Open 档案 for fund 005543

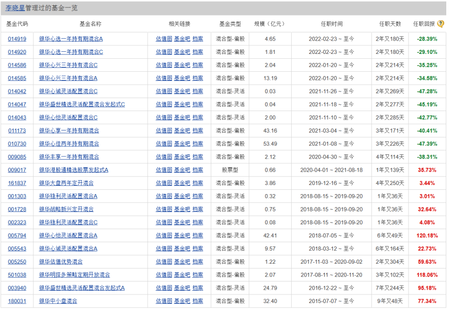[x=198, y=249]
